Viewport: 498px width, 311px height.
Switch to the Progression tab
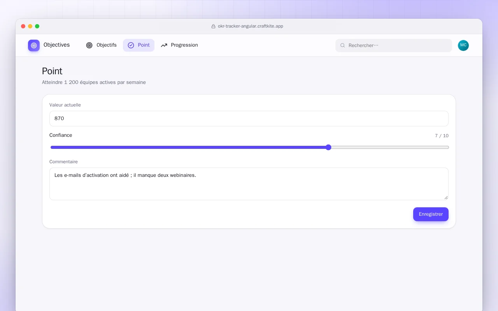tap(179, 45)
